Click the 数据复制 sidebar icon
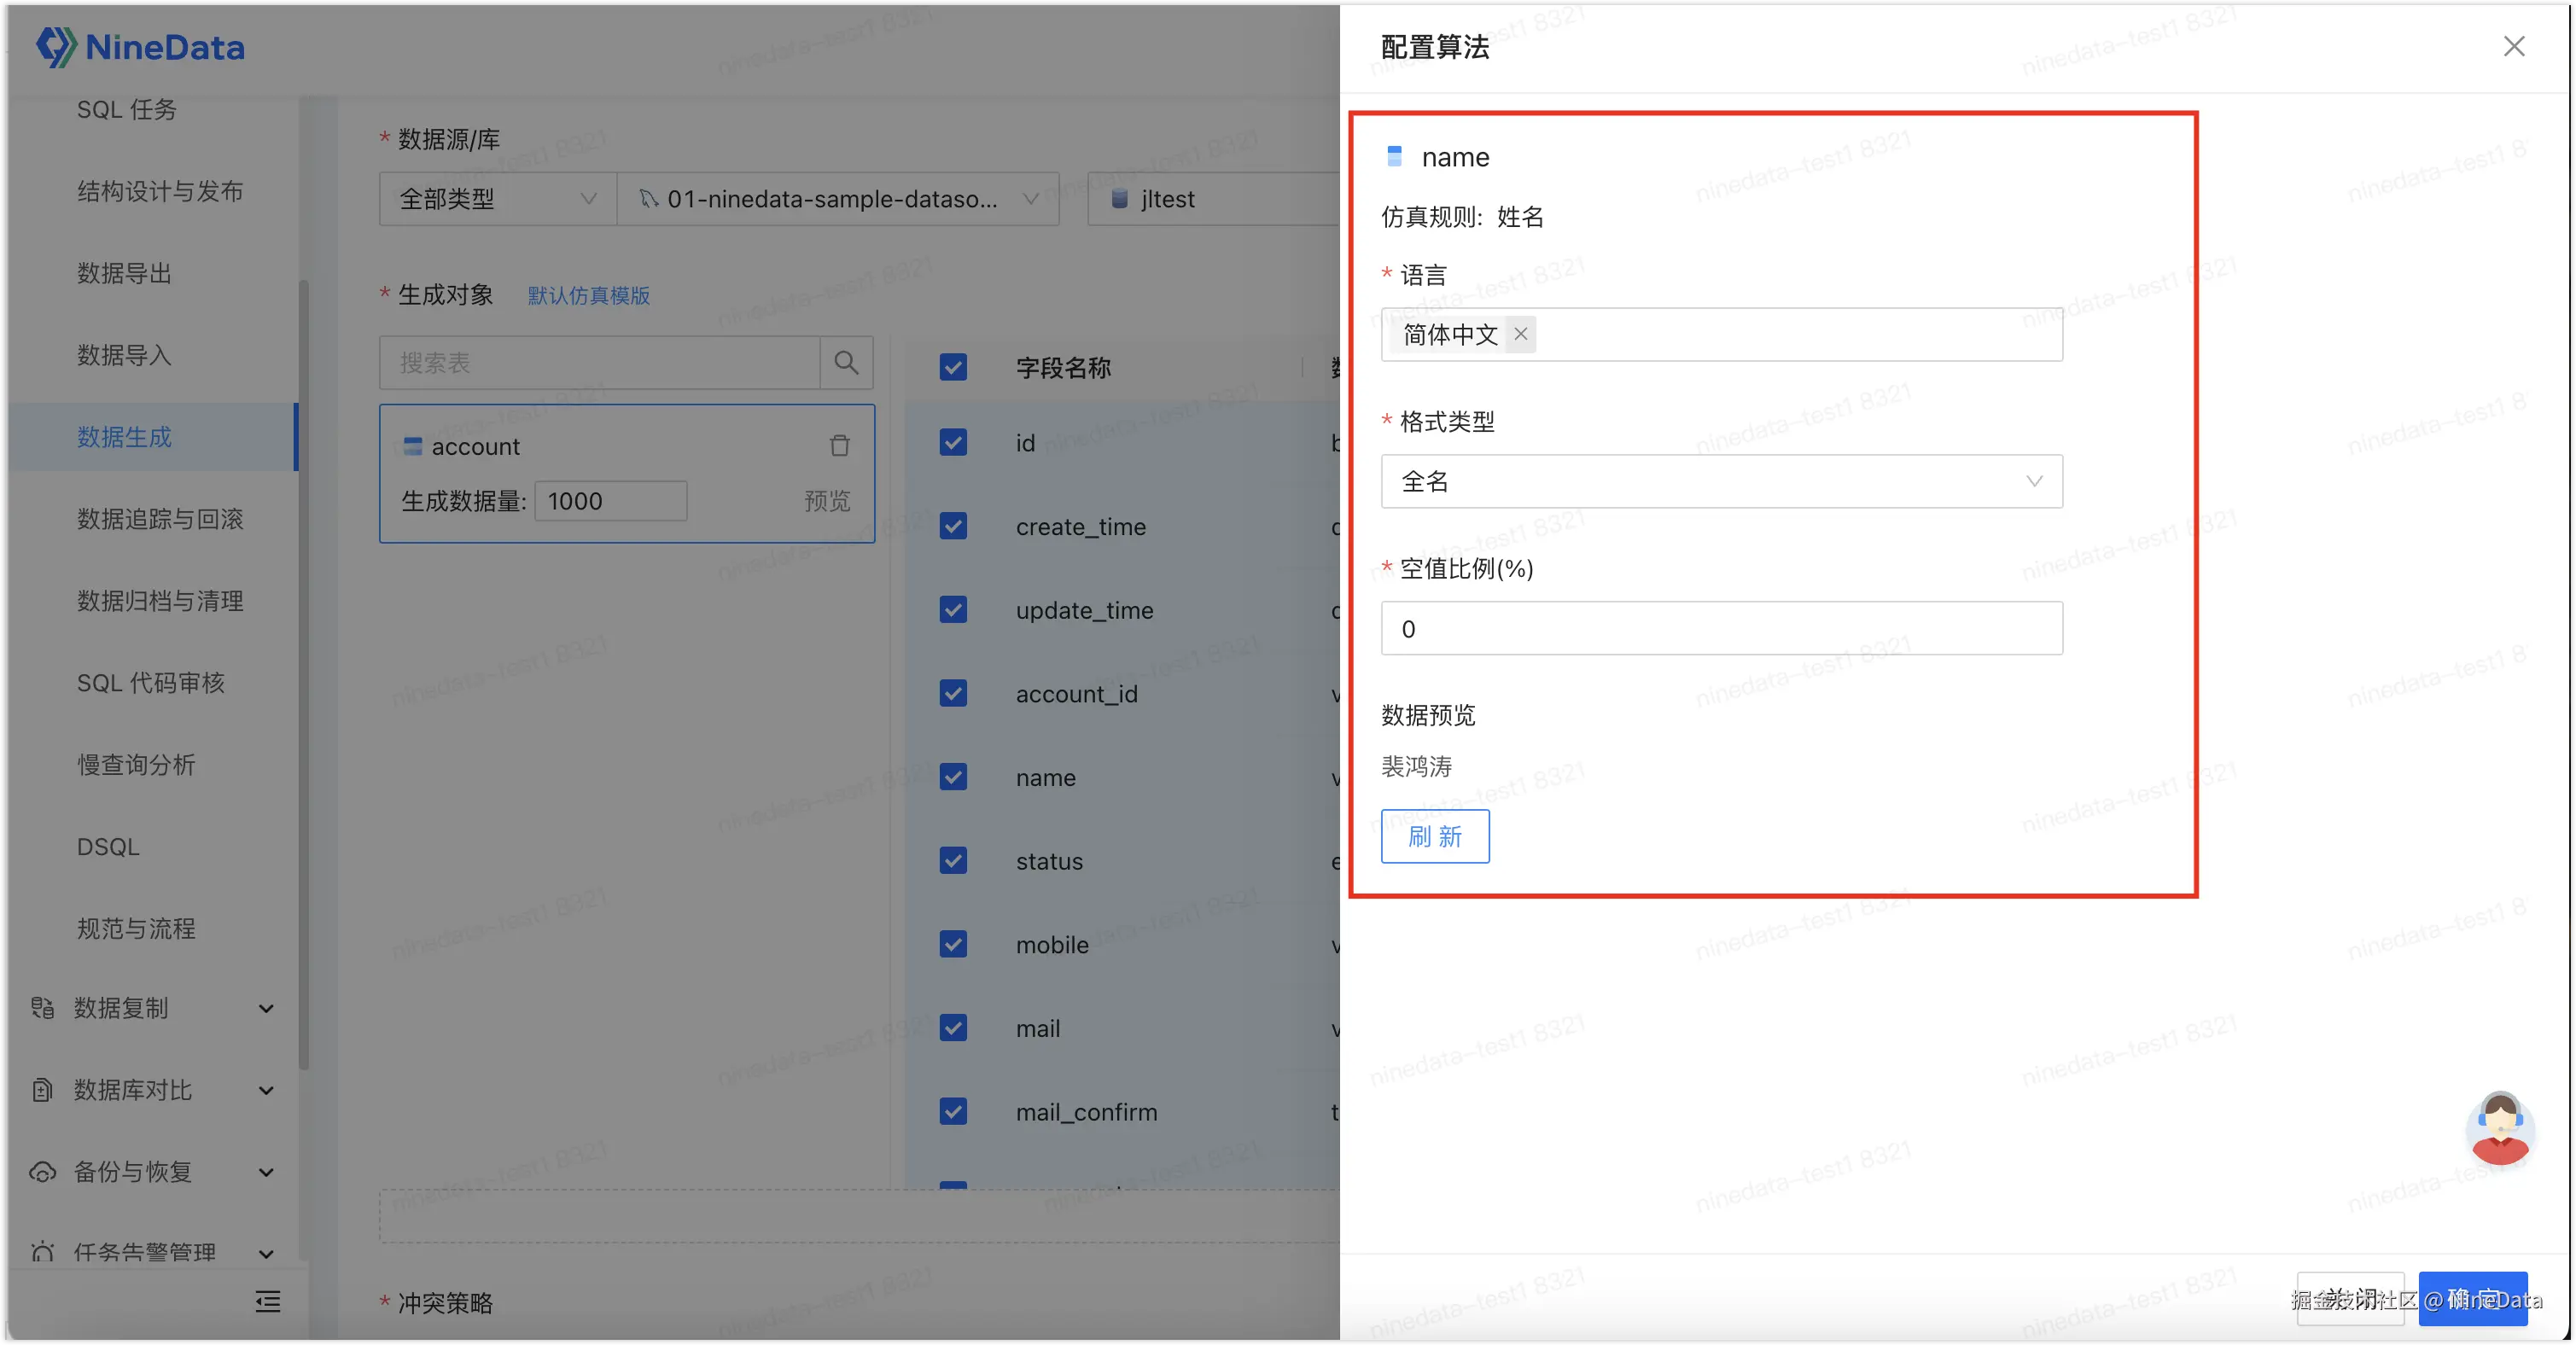 tap(42, 1008)
